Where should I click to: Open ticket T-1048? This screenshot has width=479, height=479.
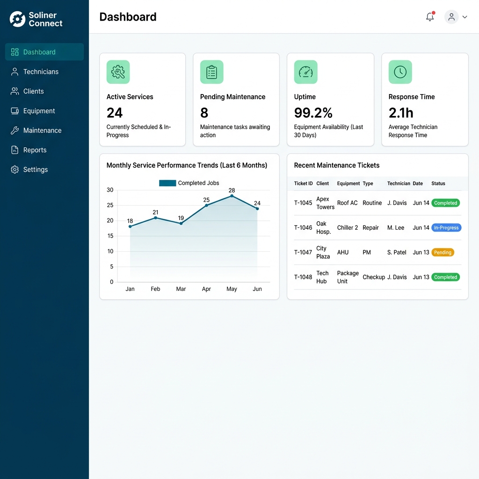click(x=303, y=277)
